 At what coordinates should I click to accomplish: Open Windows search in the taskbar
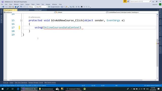[x=8, y=89]
